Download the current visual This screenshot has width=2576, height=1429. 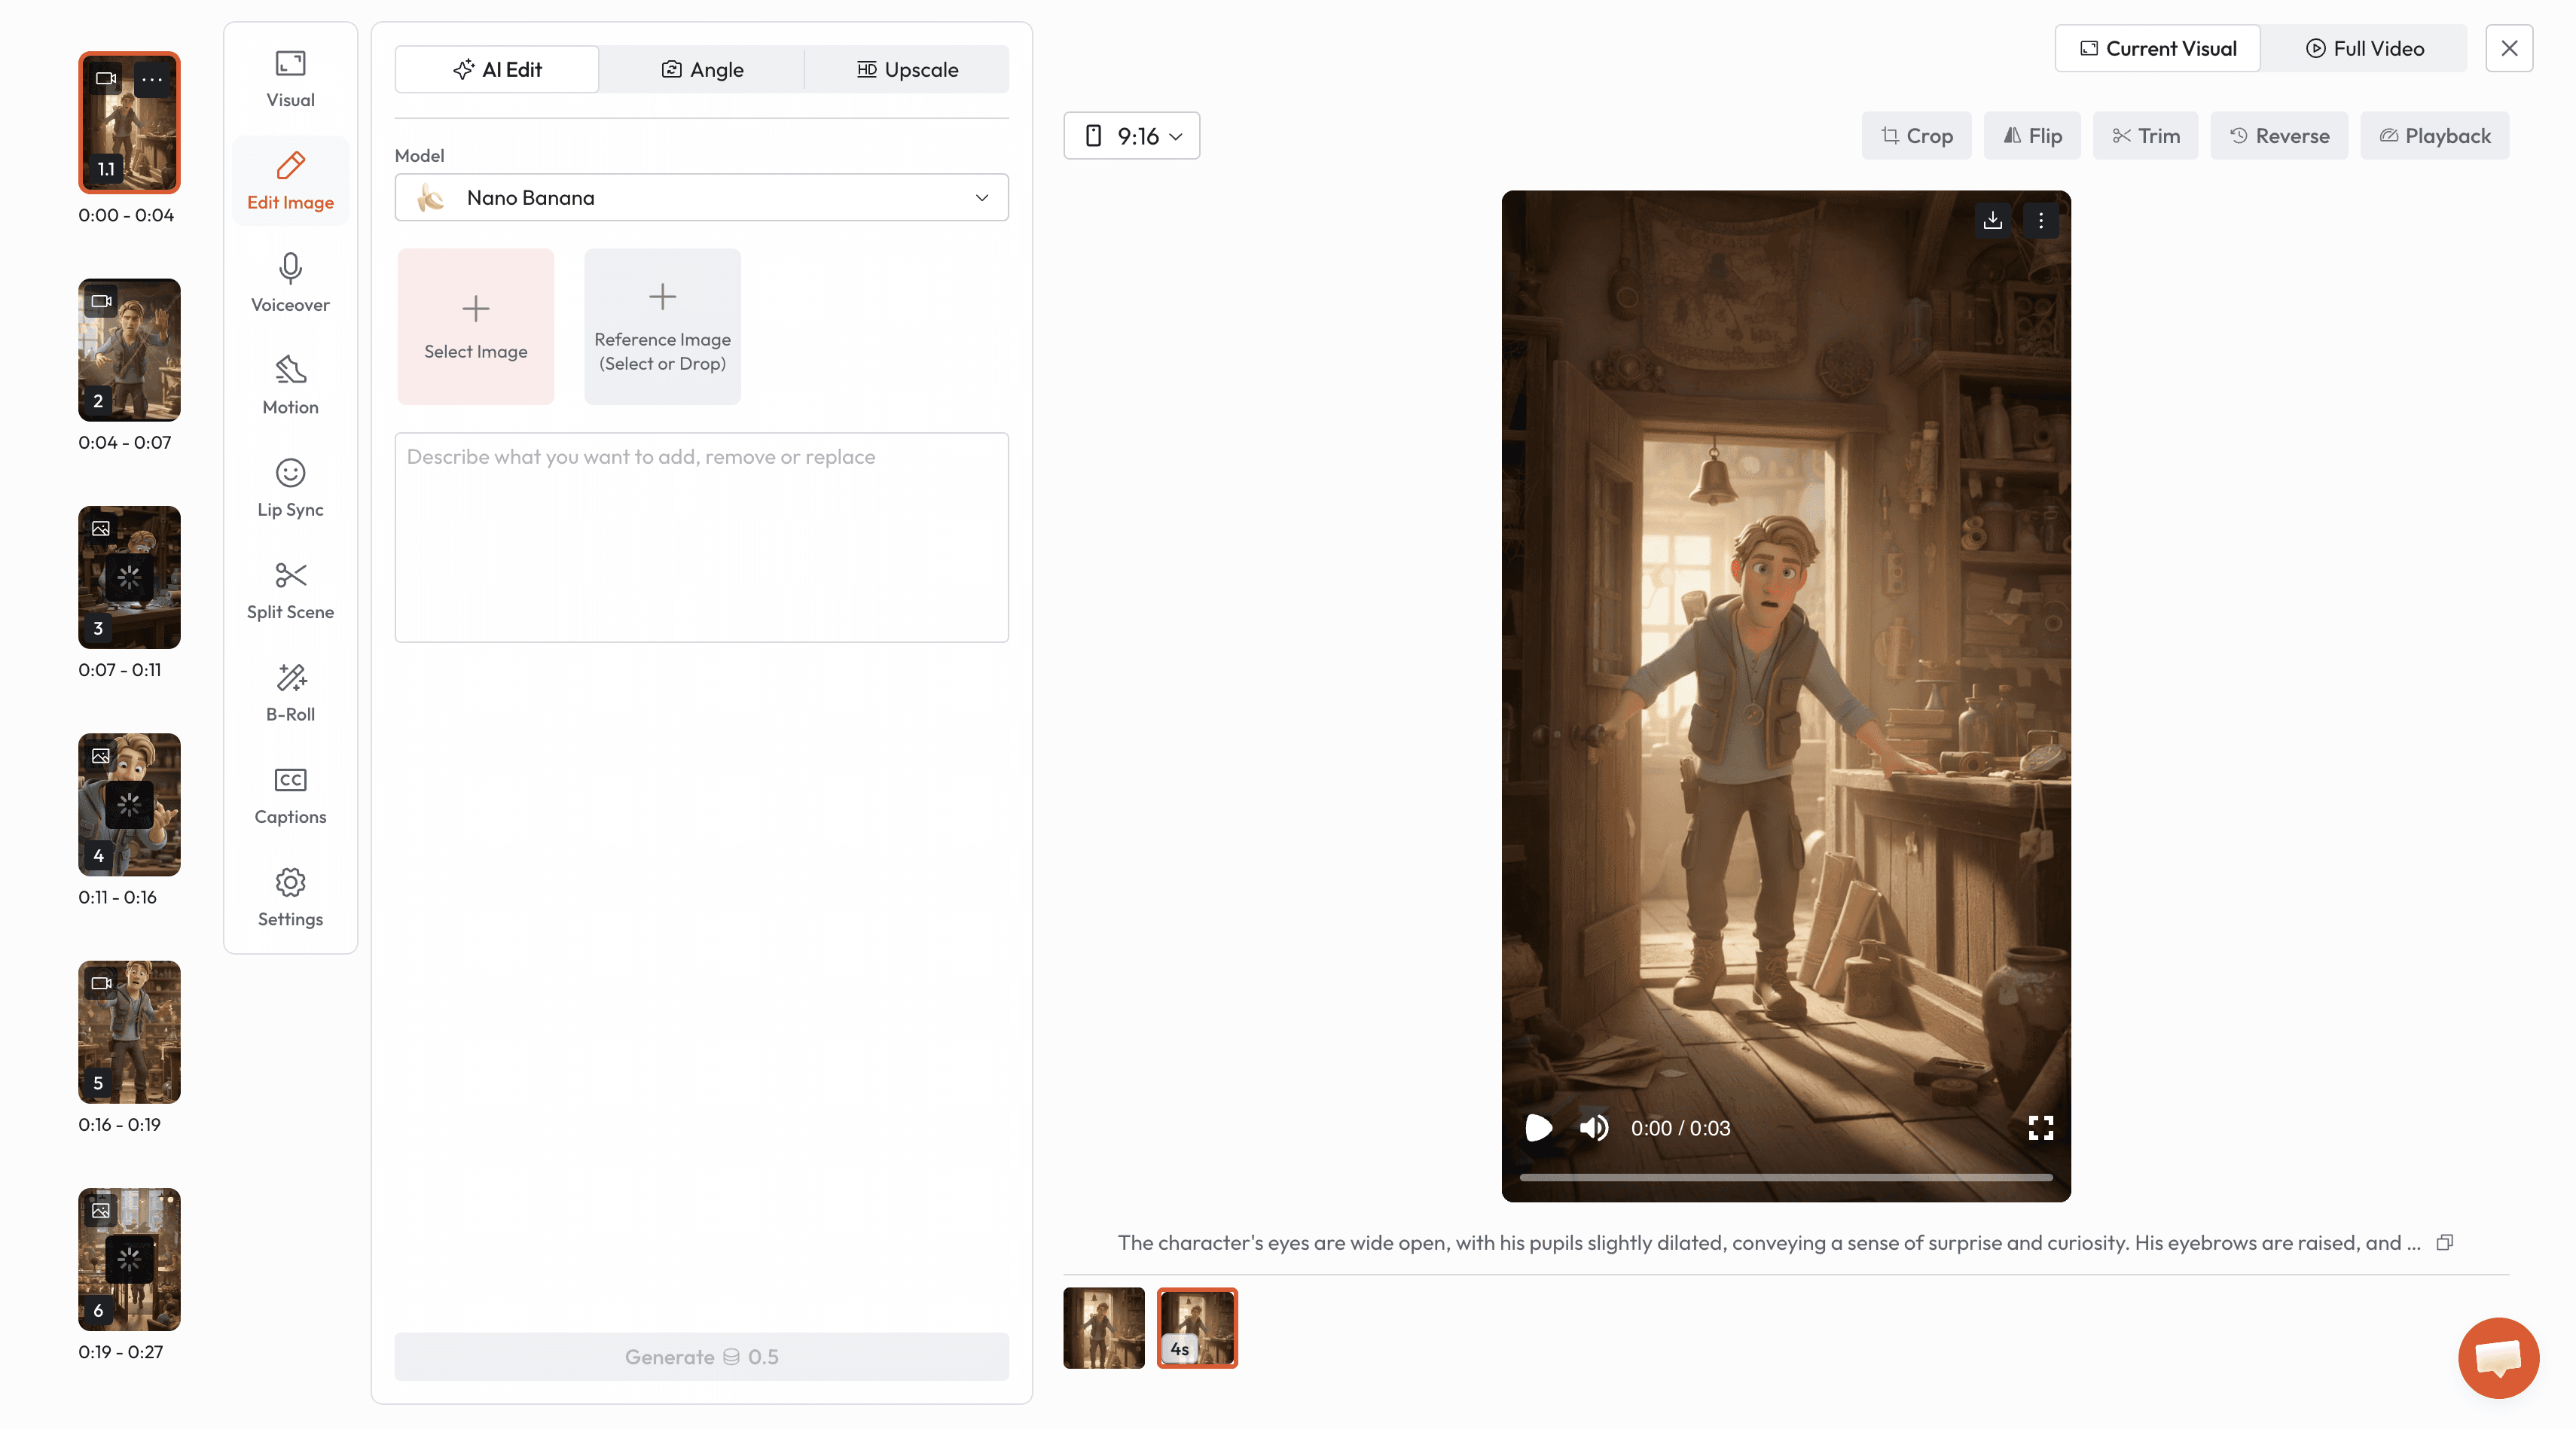1992,220
